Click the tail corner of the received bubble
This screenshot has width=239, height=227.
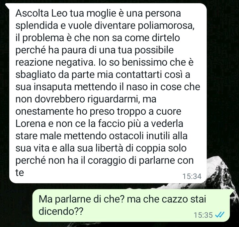pos(7,6)
